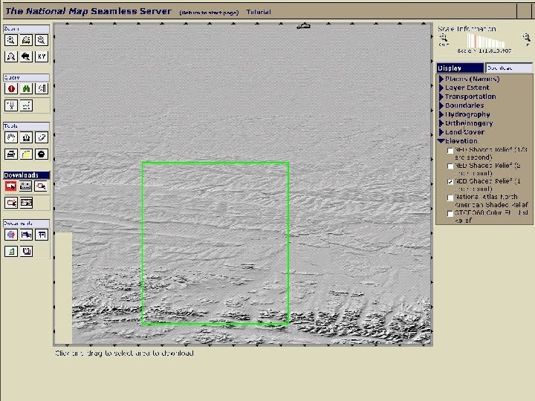Expand the Layer Extent group
The height and width of the screenshot is (401, 535).
[441, 88]
